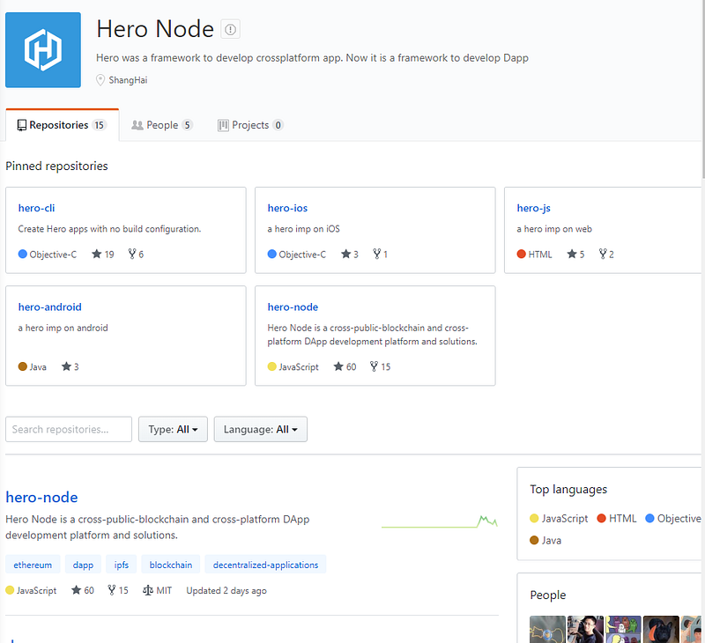Select the decentralized-applications topic tag
Screen dimensions: 705x643
[266, 565]
